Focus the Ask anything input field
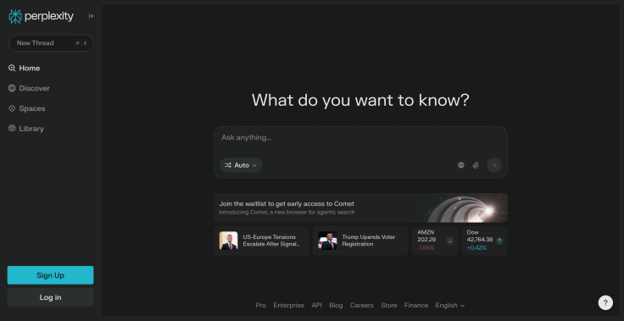The width and height of the screenshot is (624, 321). [x=360, y=137]
